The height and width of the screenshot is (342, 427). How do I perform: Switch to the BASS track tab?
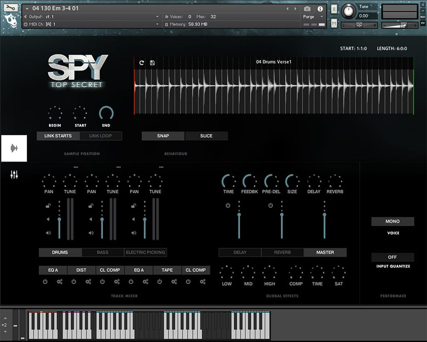[103, 252]
